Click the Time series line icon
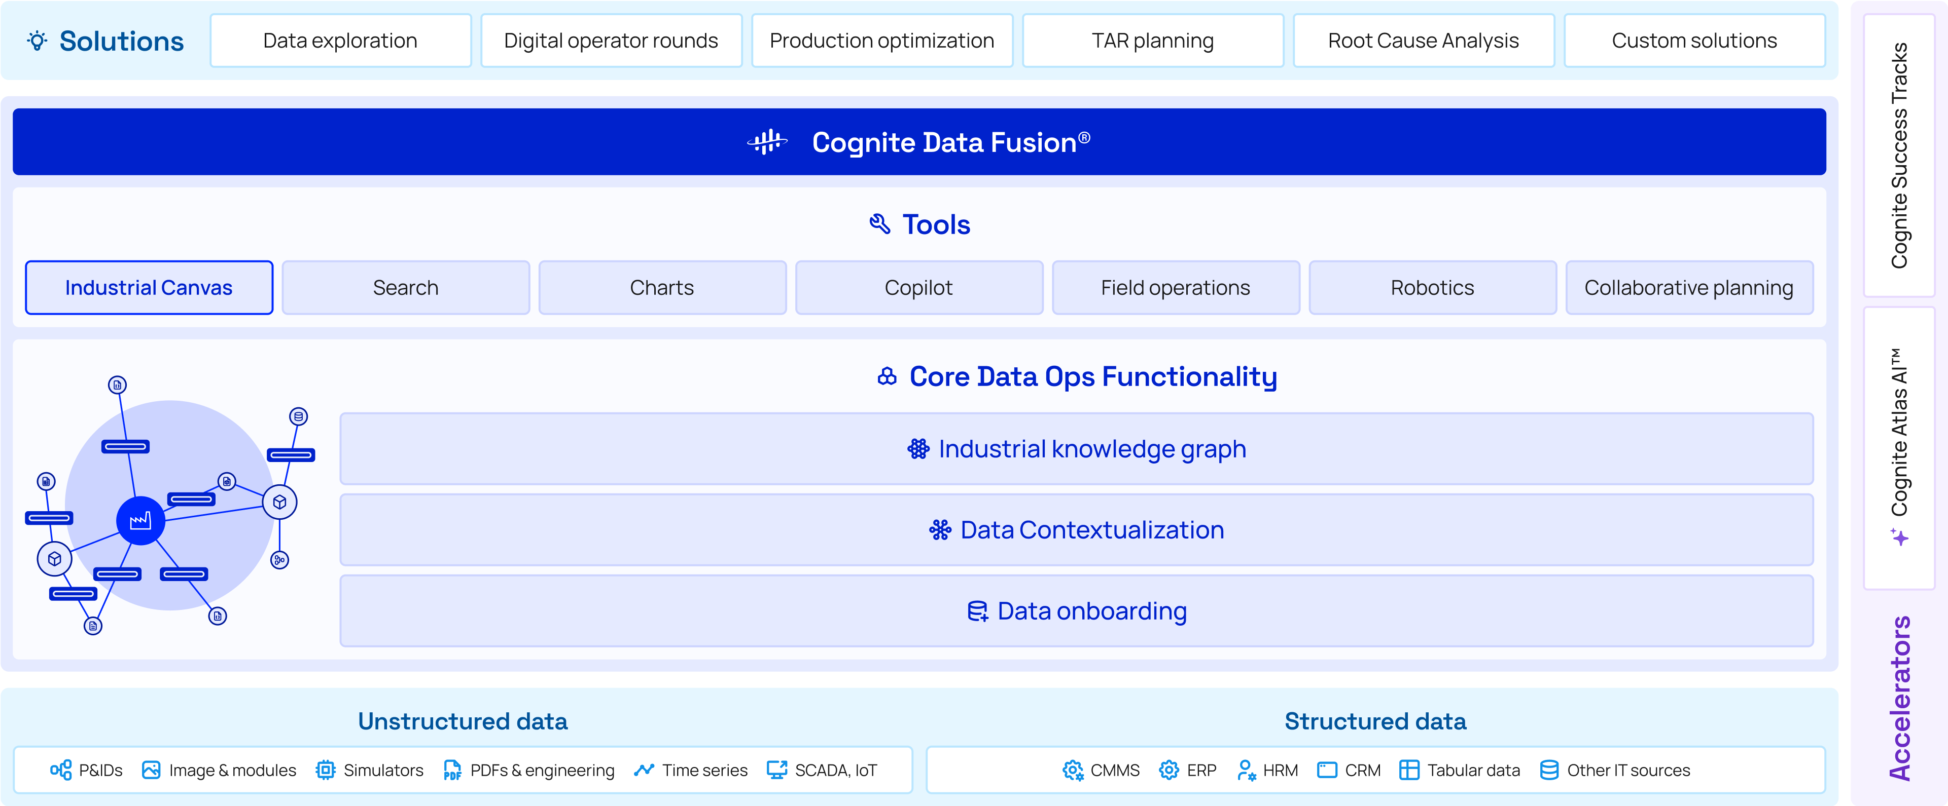Image resolution: width=1948 pixels, height=806 pixels. tap(644, 770)
